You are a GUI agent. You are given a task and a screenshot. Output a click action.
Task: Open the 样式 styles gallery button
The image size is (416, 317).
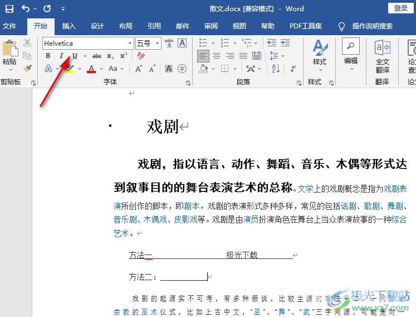click(320, 55)
